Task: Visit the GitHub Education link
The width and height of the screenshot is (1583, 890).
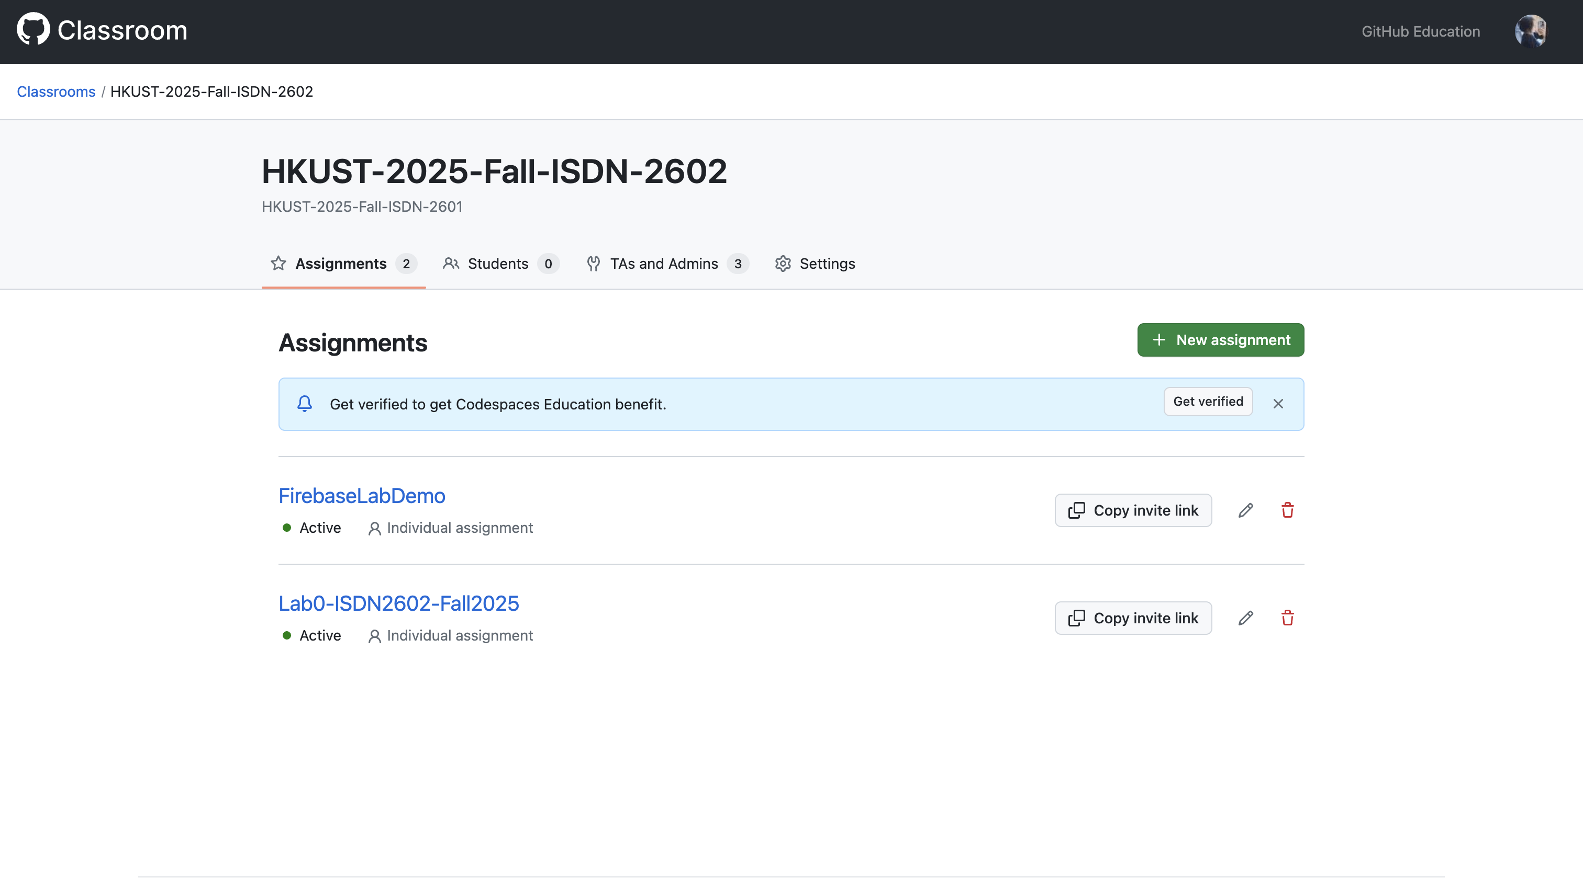Action: 1420,31
